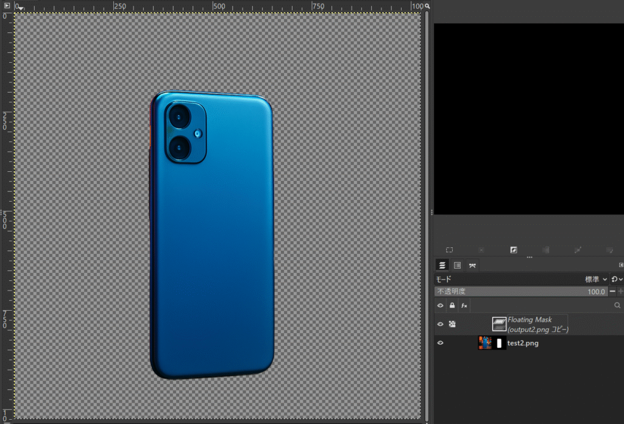
Task: Switch to the Channels tab
Action: 457,265
